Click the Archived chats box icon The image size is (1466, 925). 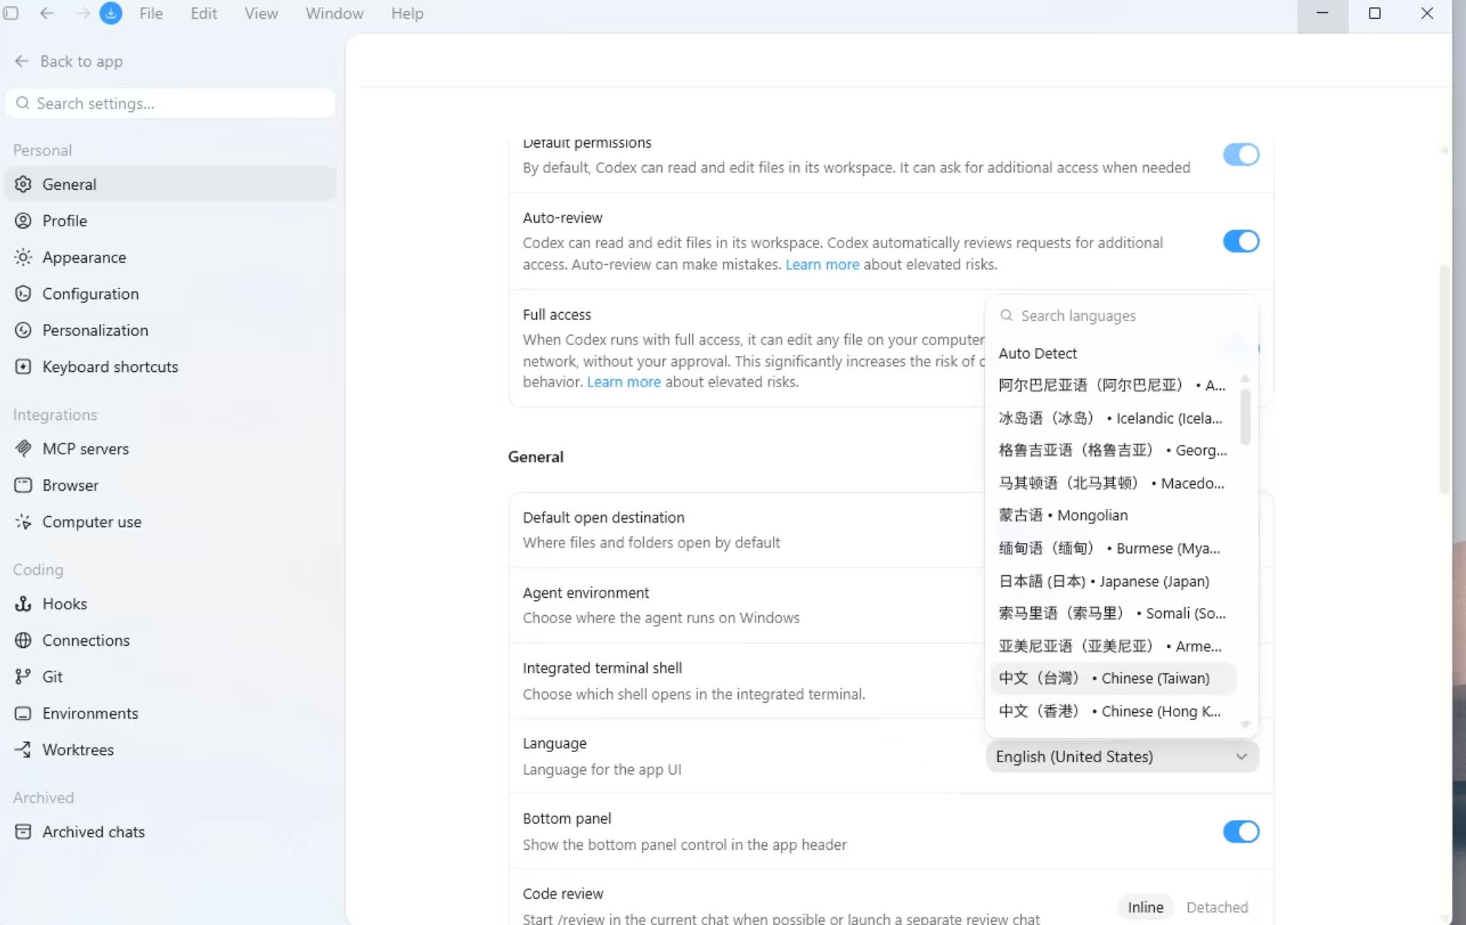23,832
